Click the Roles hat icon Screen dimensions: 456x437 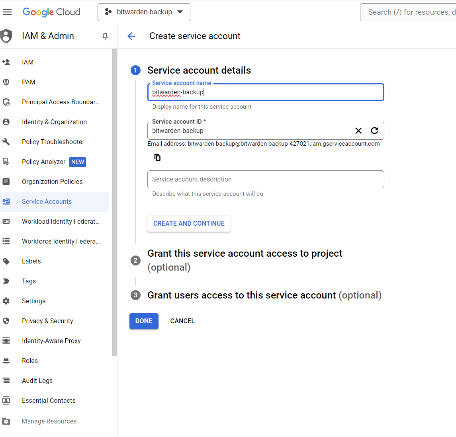pos(6,361)
